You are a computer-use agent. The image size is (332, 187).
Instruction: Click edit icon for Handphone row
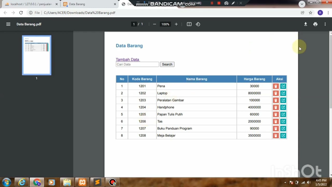pos(283,107)
